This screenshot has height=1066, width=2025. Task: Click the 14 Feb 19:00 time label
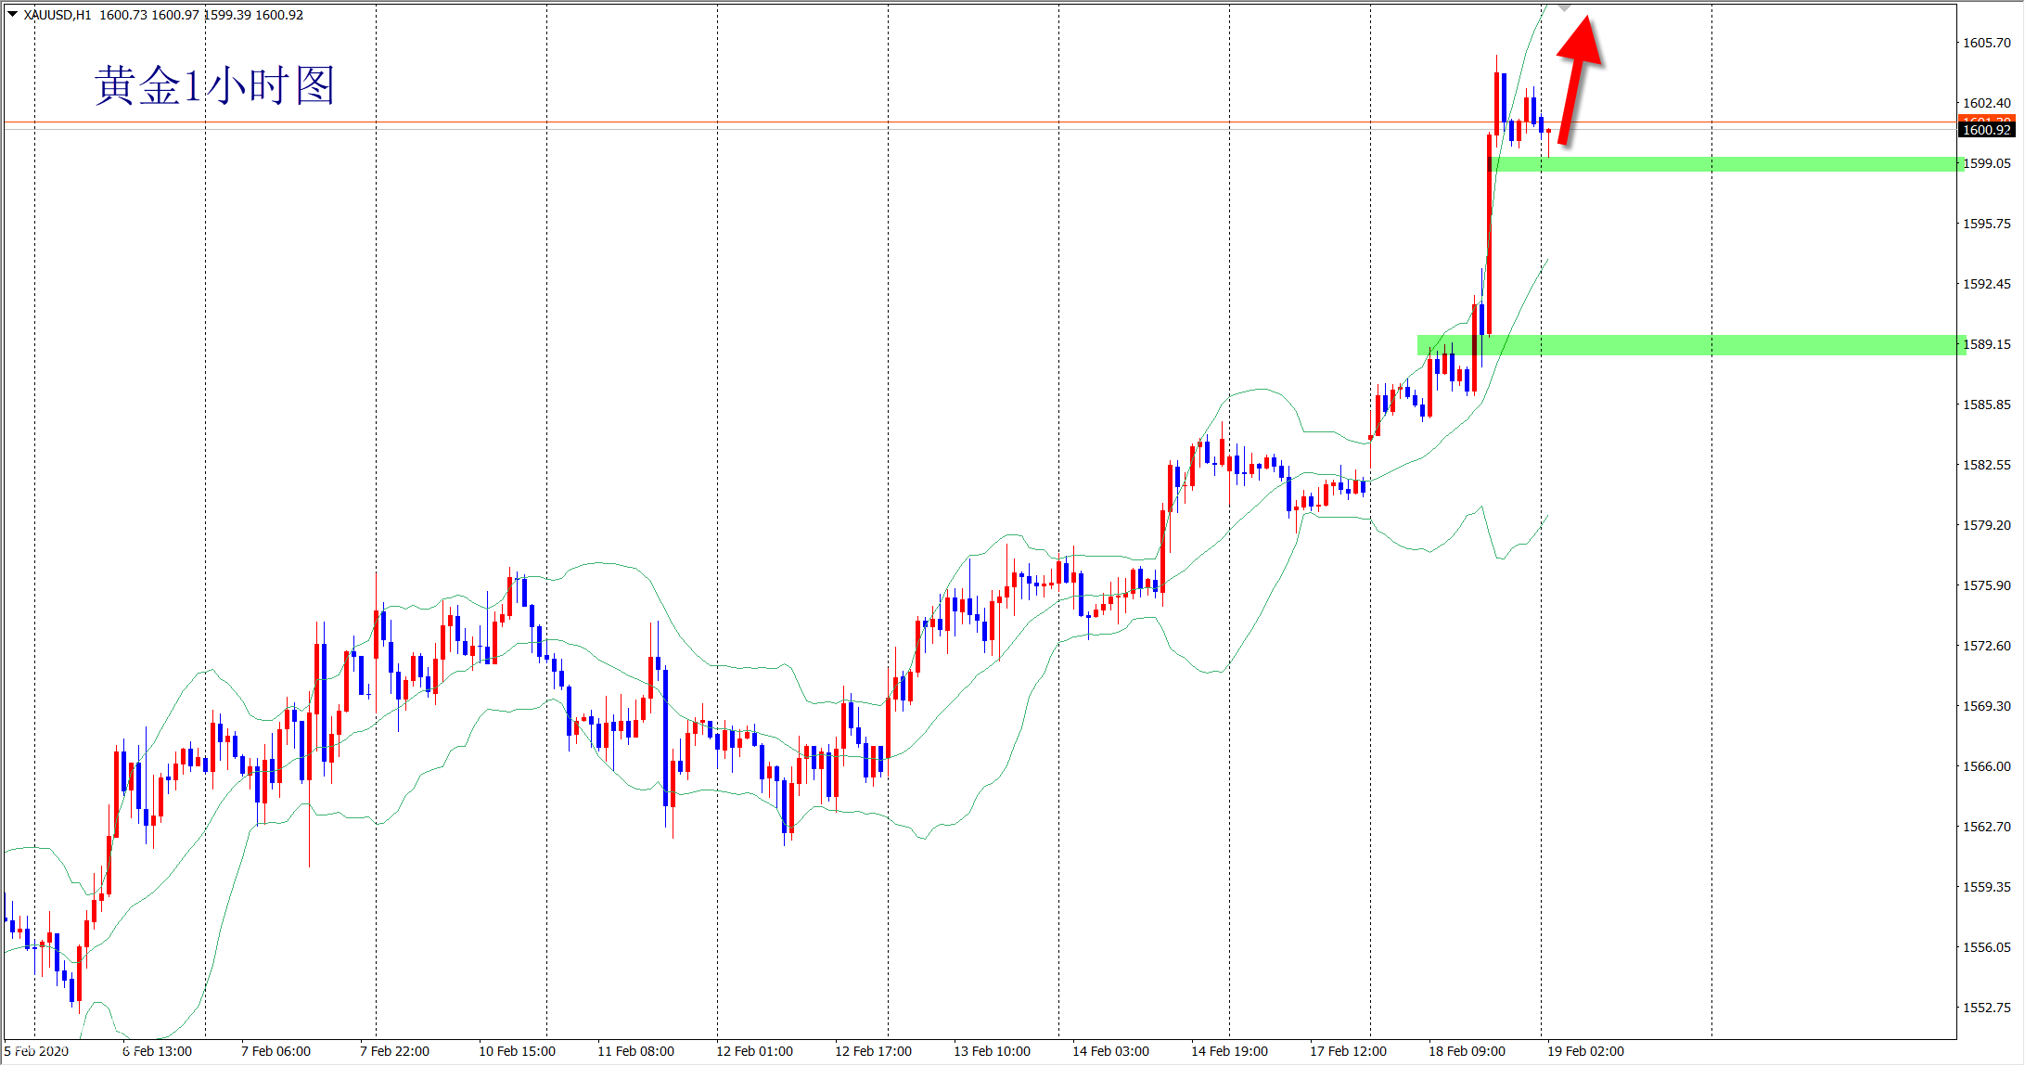(x=1229, y=1051)
